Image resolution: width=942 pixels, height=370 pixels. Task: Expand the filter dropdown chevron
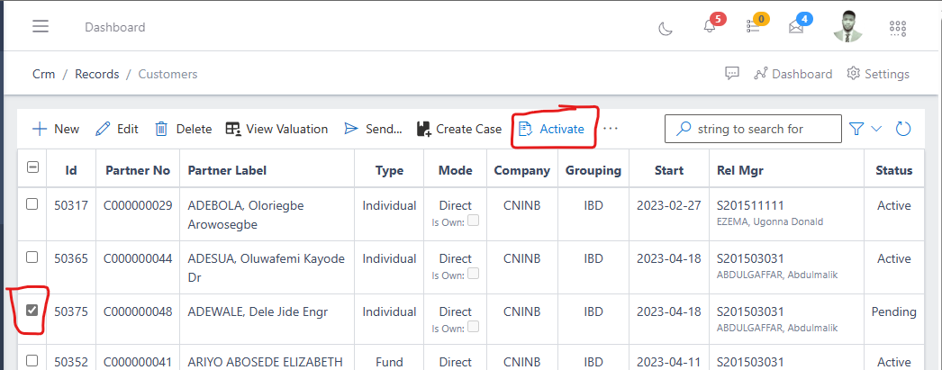876,129
